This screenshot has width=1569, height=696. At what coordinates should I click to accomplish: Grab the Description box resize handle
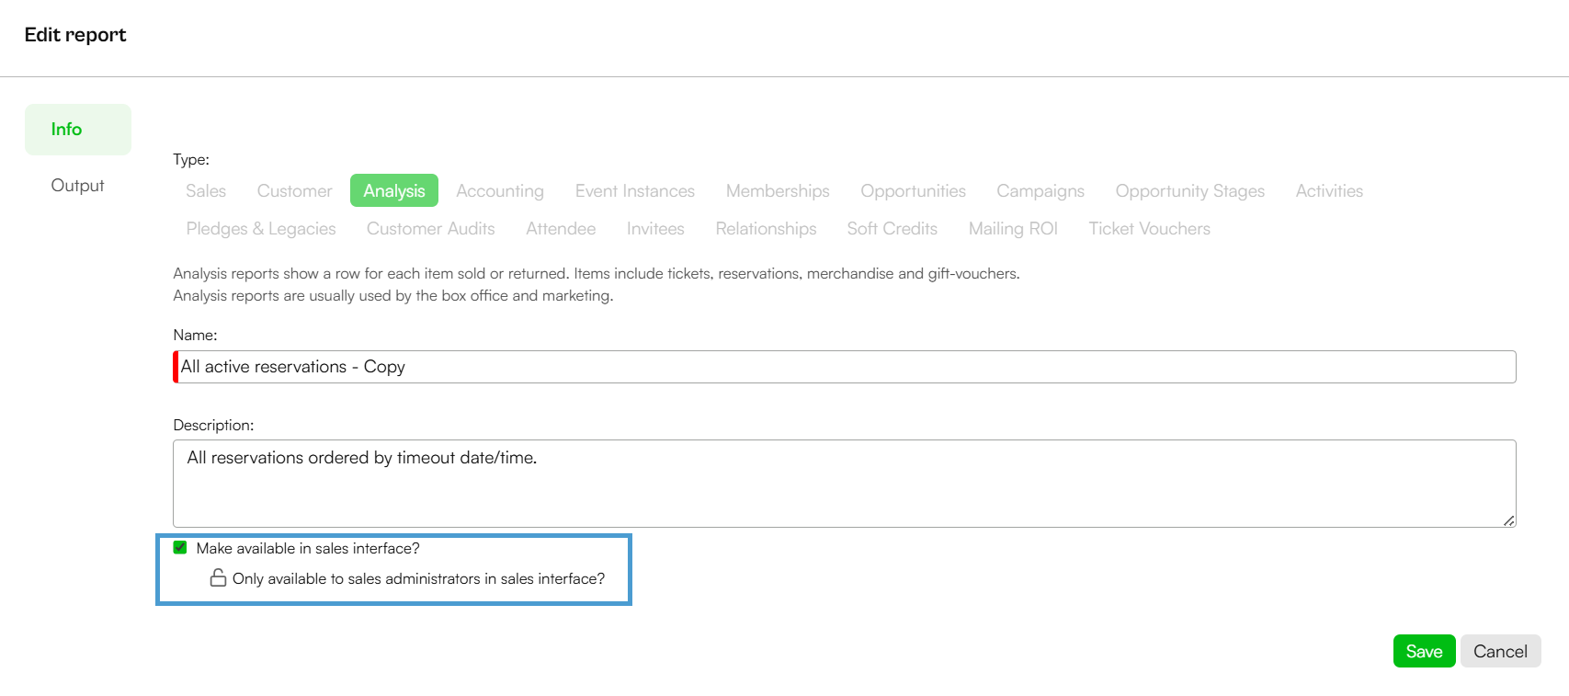1508,520
